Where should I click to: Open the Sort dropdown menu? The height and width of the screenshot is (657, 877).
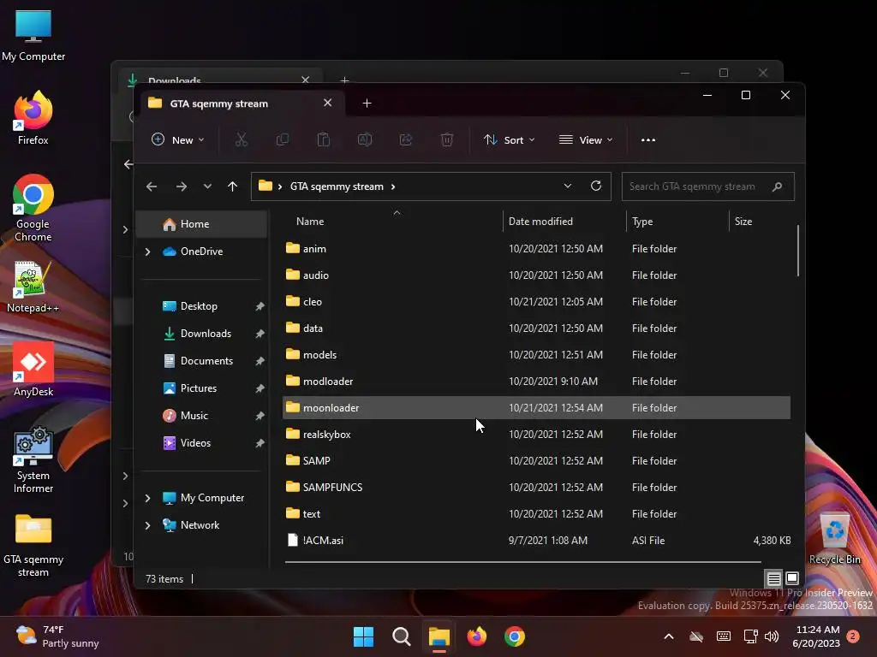[509, 139]
